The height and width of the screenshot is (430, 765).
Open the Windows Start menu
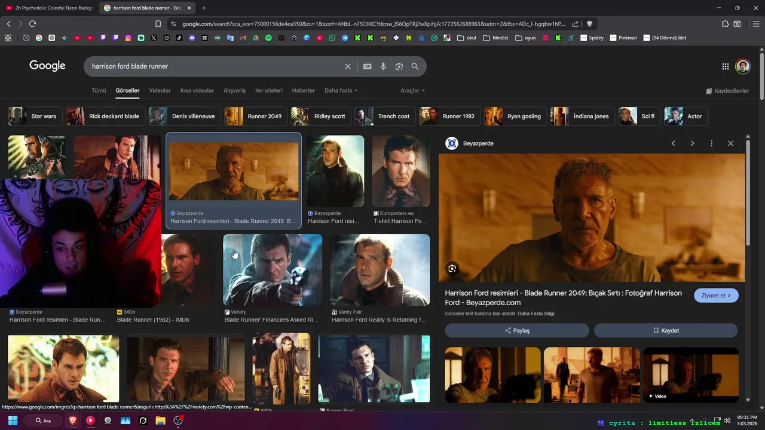click(13, 420)
